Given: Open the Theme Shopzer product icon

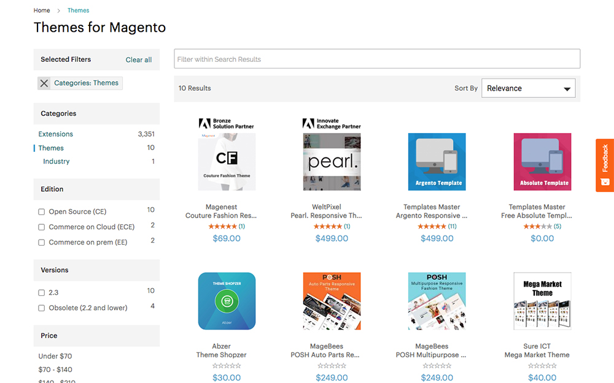Looking at the screenshot, I should [227, 301].
